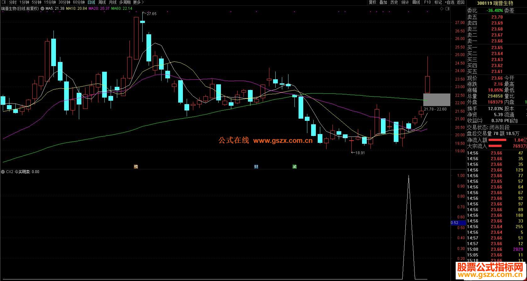Click 买三 price 23.63
The width and height of the screenshot is (527, 281).
click(x=497, y=59)
